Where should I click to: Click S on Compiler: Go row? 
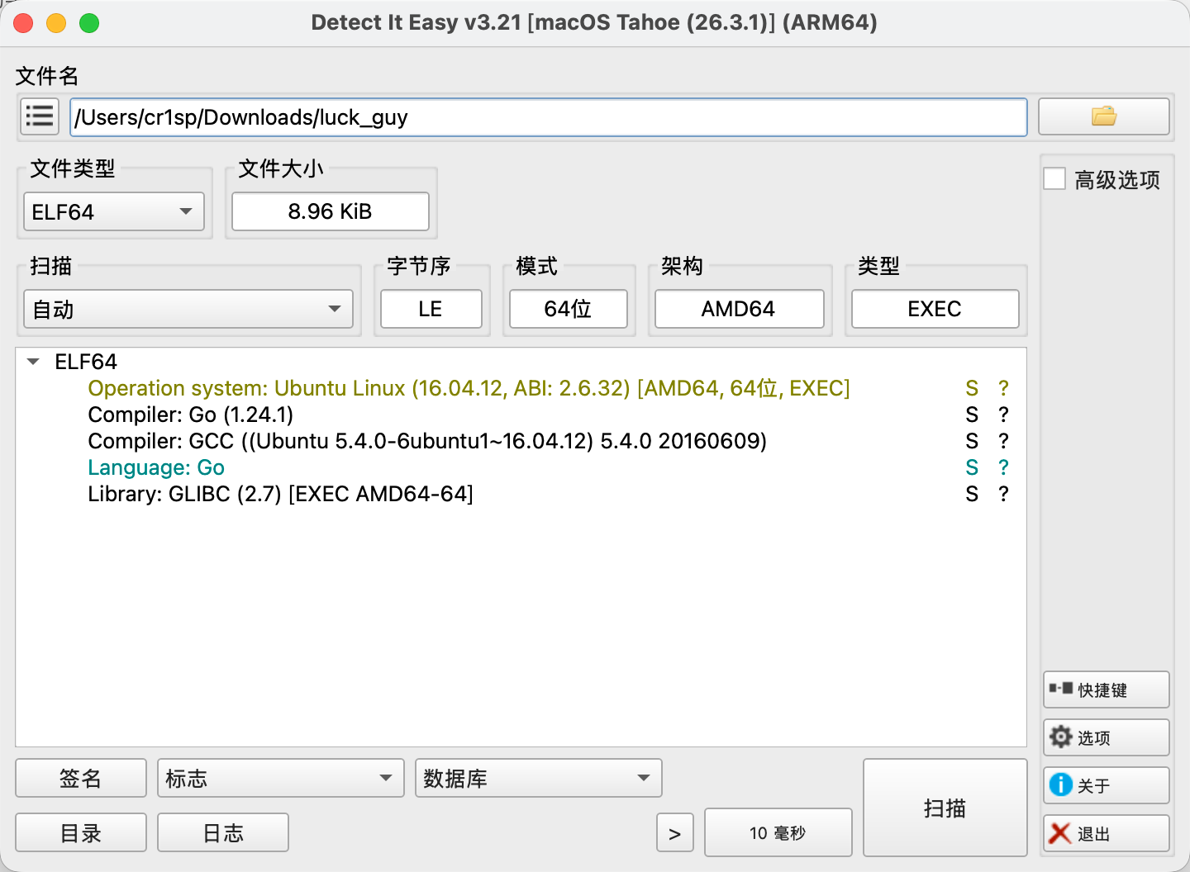click(972, 415)
